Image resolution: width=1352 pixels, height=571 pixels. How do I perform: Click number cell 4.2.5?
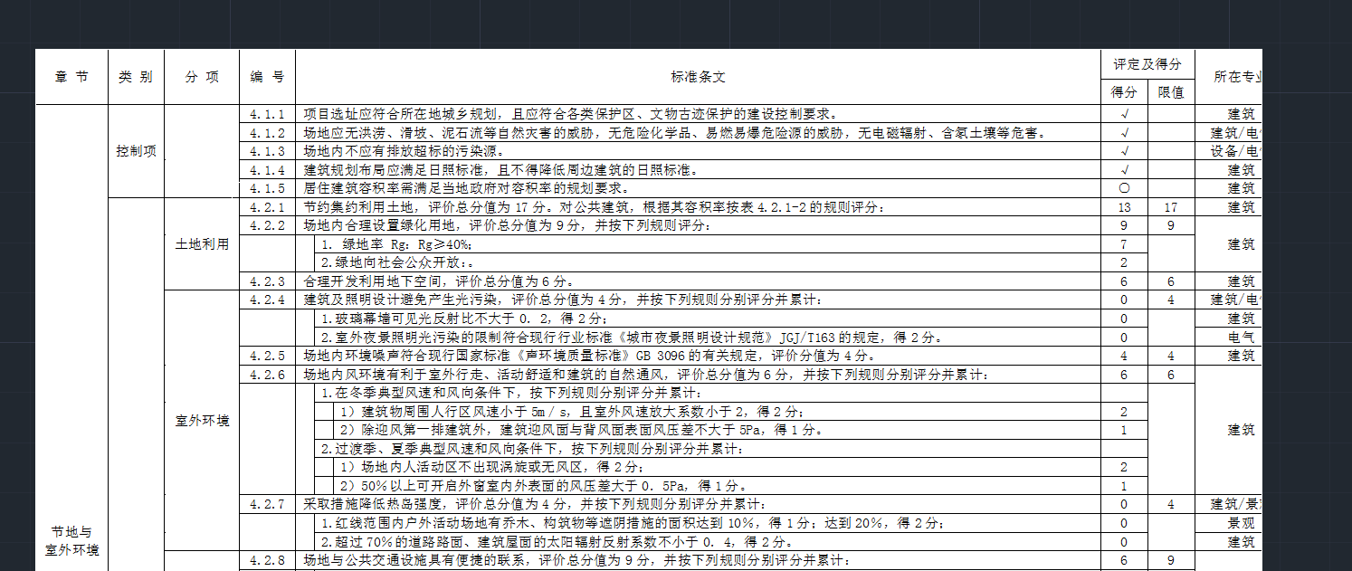point(268,356)
